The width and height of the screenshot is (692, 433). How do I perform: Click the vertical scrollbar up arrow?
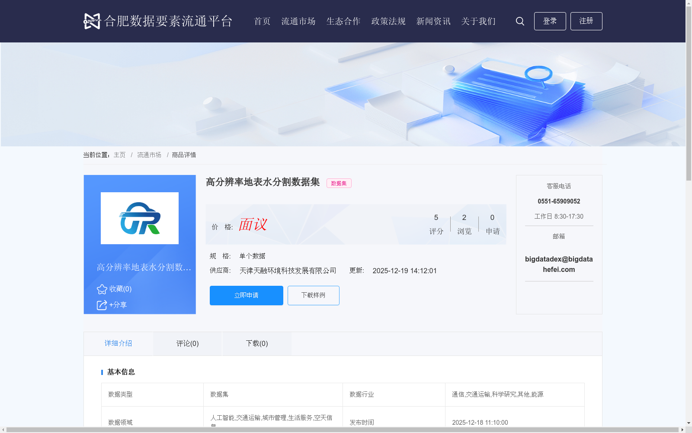click(689, 3)
